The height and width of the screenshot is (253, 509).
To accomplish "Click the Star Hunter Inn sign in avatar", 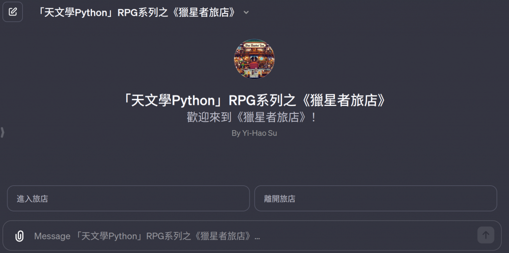I will click(x=254, y=45).
